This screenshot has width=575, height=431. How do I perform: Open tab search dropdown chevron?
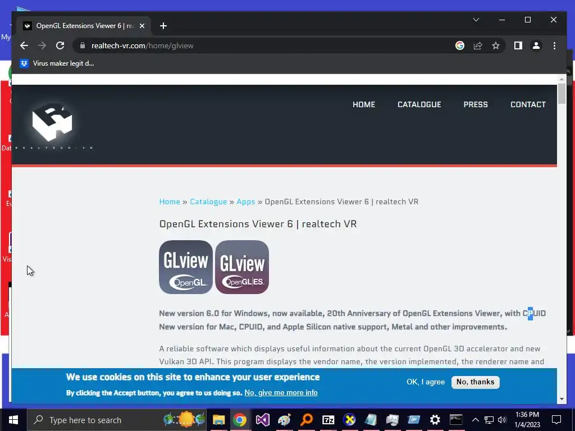[x=476, y=20]
